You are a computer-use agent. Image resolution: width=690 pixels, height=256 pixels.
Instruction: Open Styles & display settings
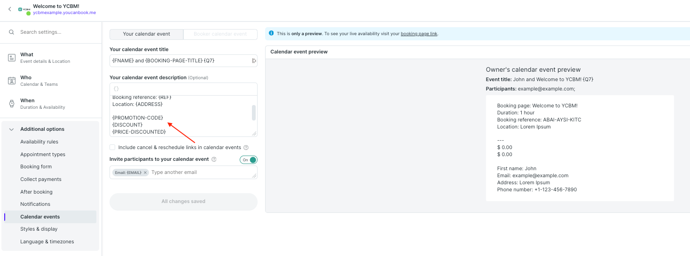[x=39, y=229]
